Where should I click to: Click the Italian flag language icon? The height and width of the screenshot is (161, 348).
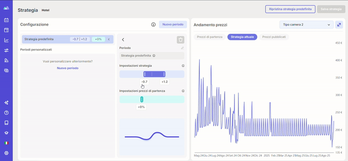7,143
